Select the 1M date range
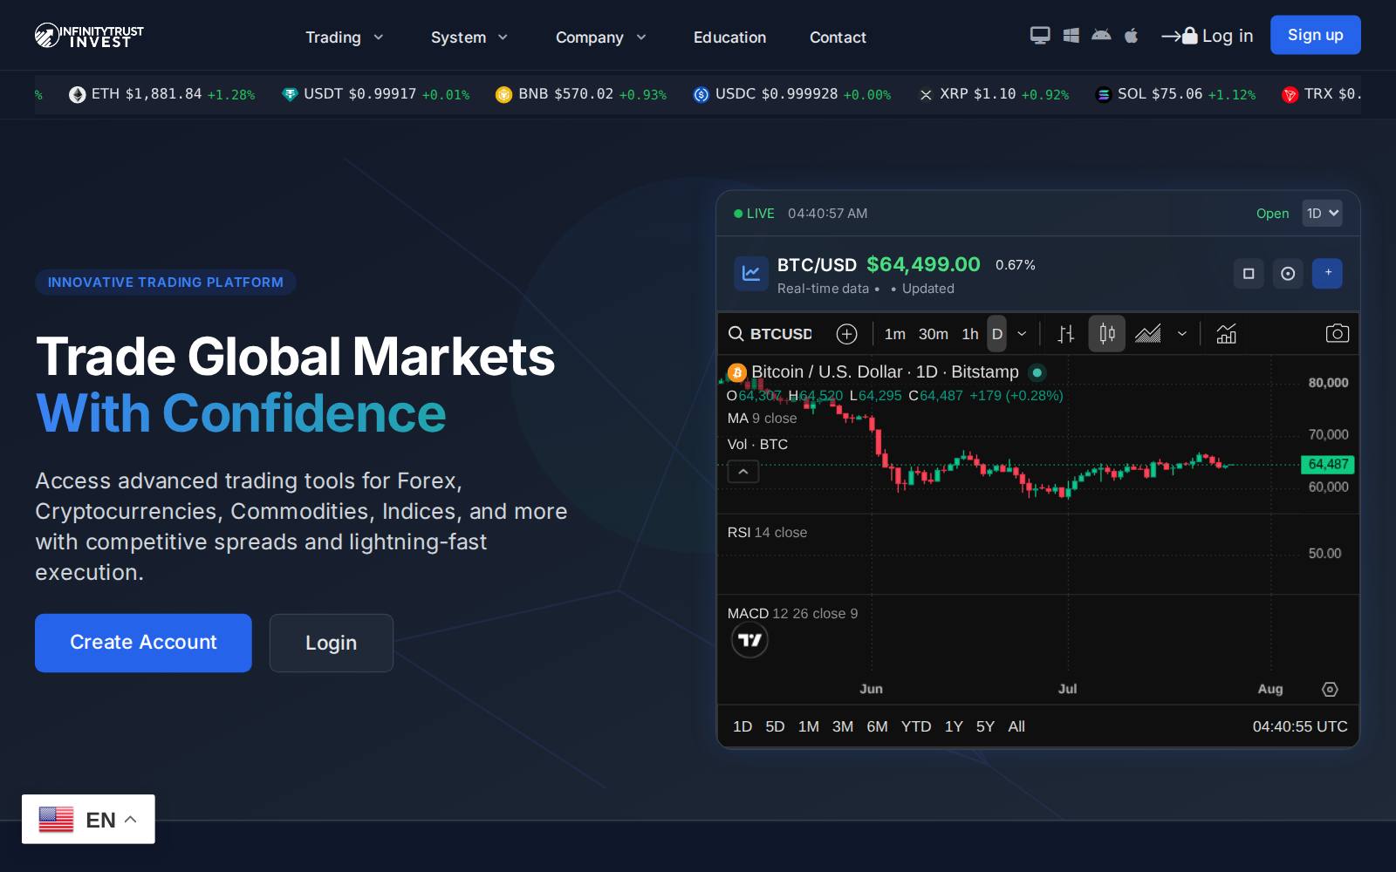Screen dimensions: 1396x872 (809, 726)
